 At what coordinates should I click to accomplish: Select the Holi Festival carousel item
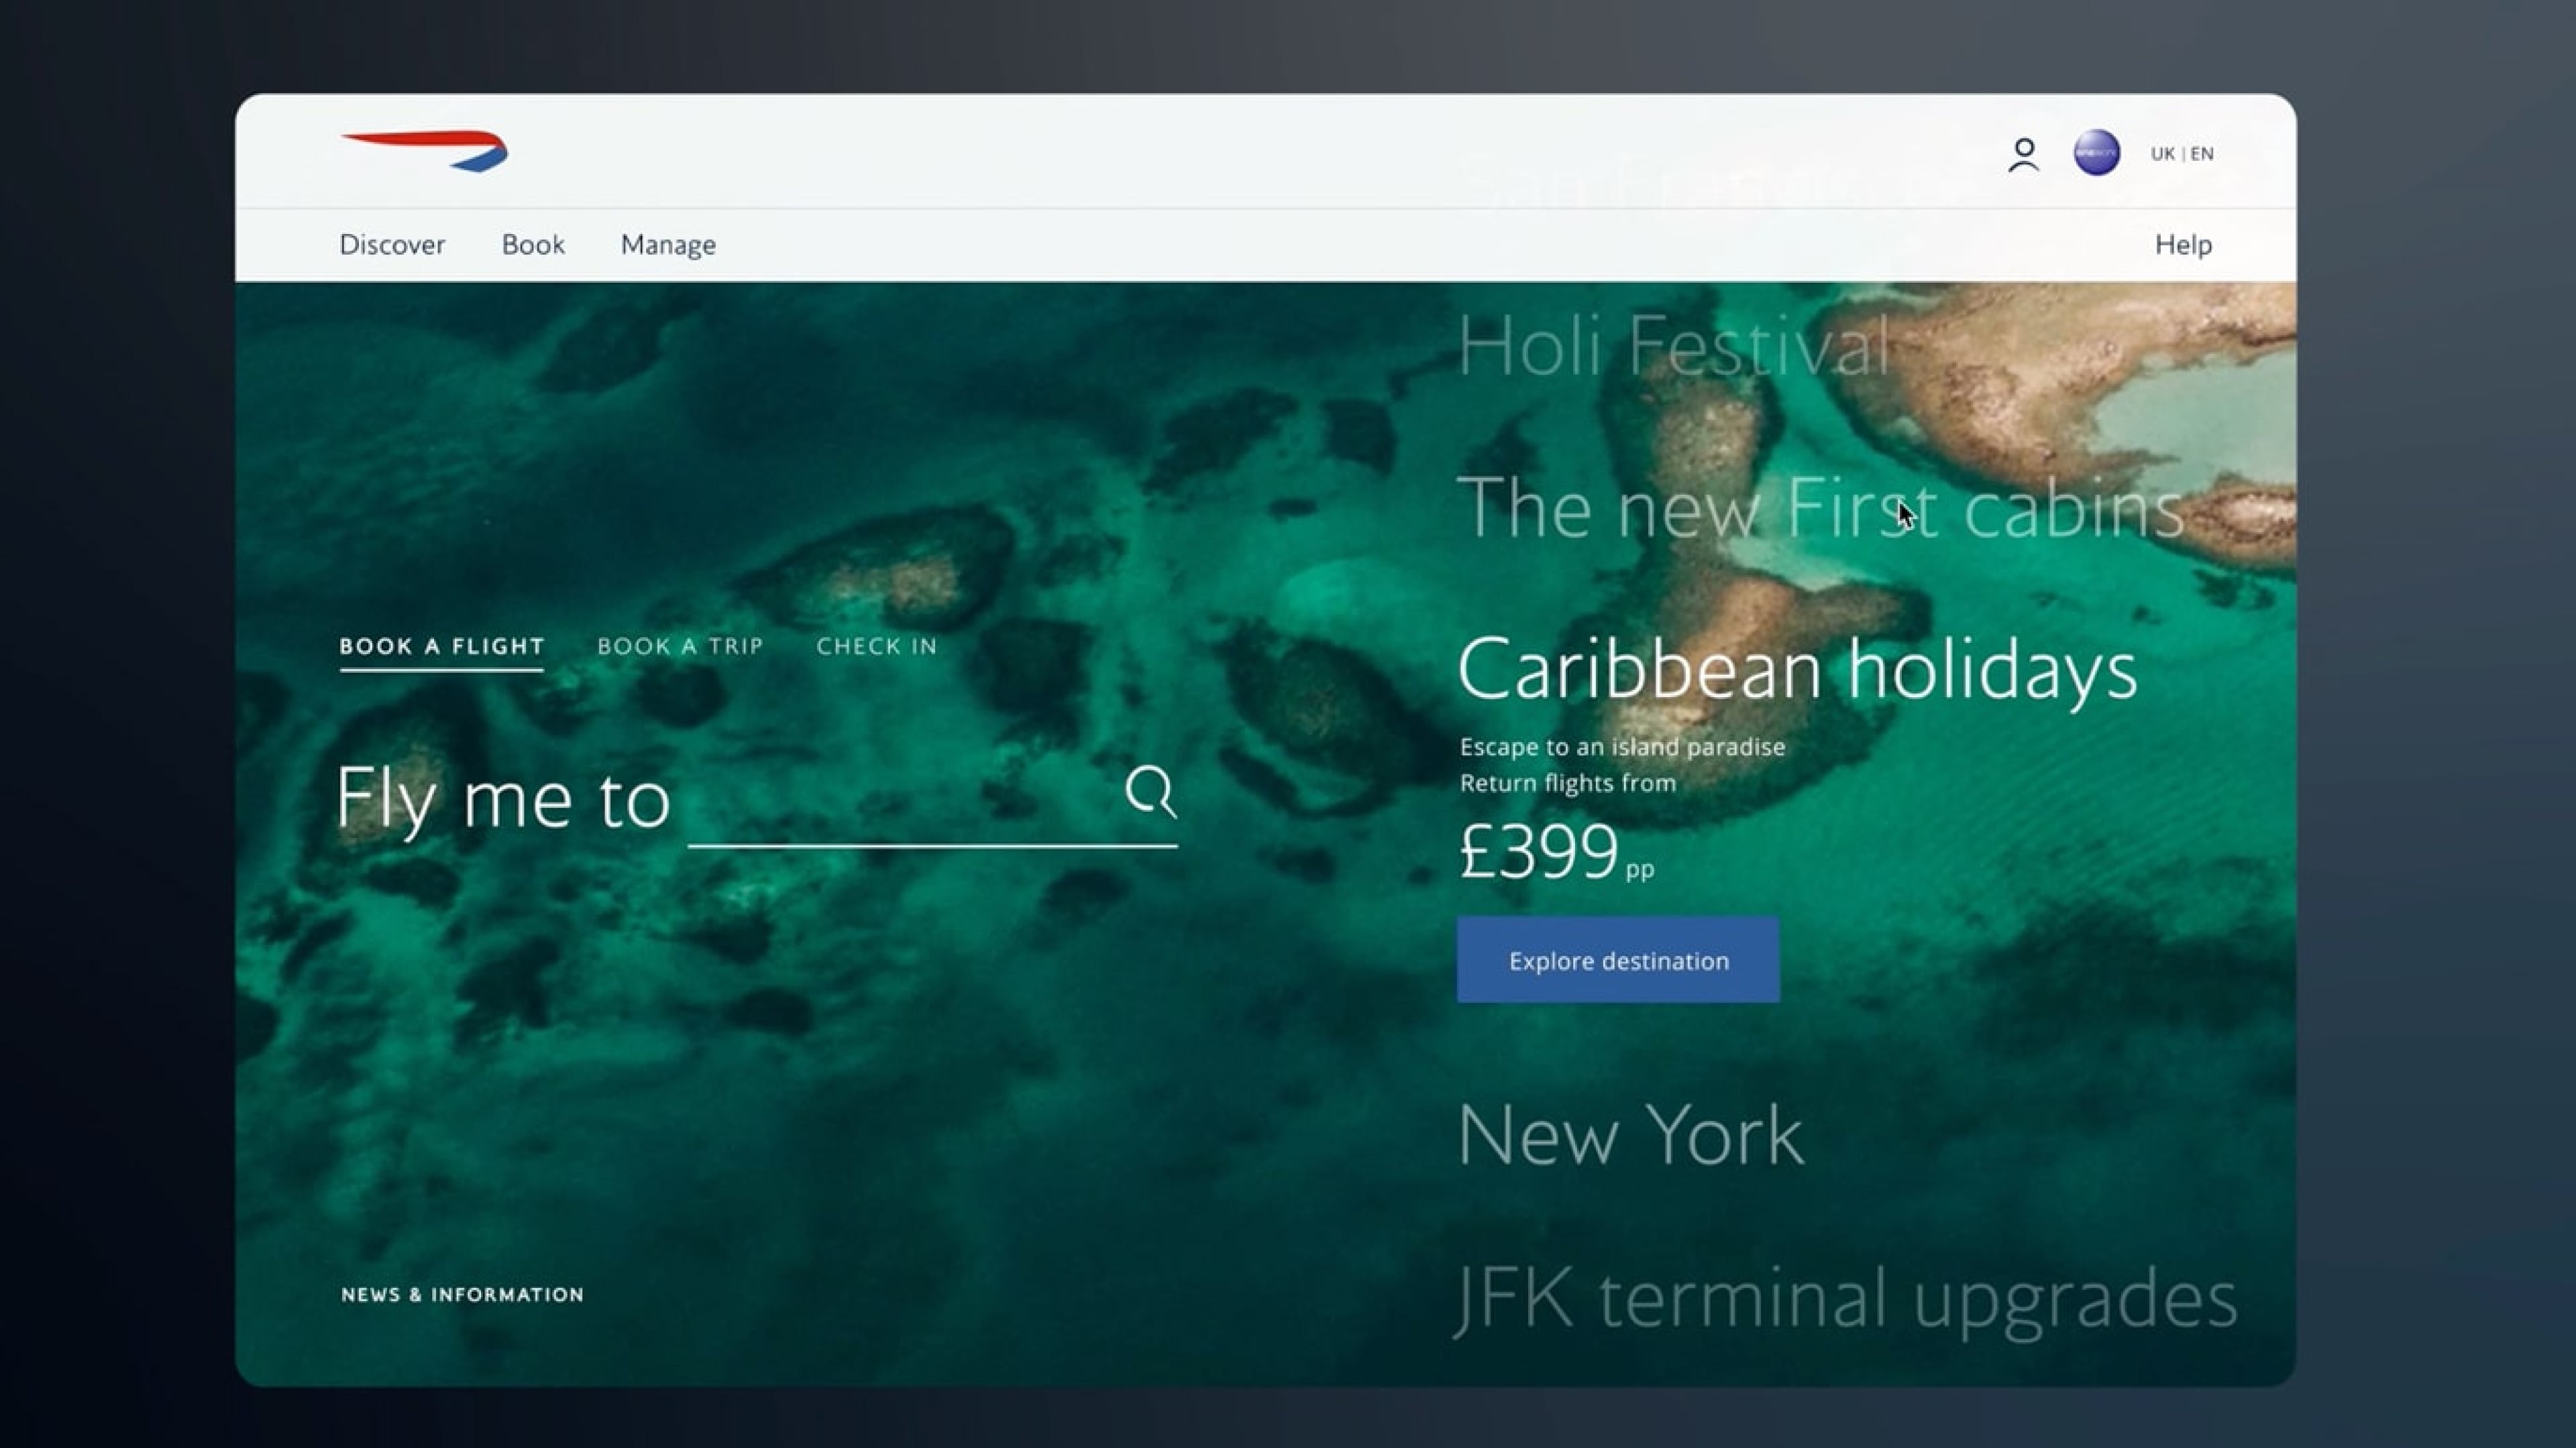[1674, 347]
